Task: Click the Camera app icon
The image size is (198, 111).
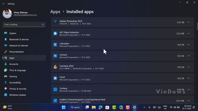Action: point(55,56)
